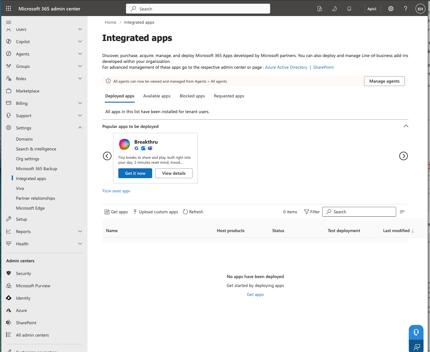Open the KH account avatar
This screenshot has width=430, height=352.
pos(420,9)
